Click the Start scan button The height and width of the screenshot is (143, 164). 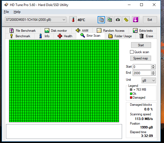point(141,45)
